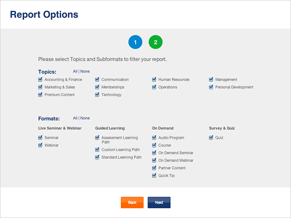Uncheck Accounting & Finance topic
Screen dimensions: 291x218
(40, 79)
